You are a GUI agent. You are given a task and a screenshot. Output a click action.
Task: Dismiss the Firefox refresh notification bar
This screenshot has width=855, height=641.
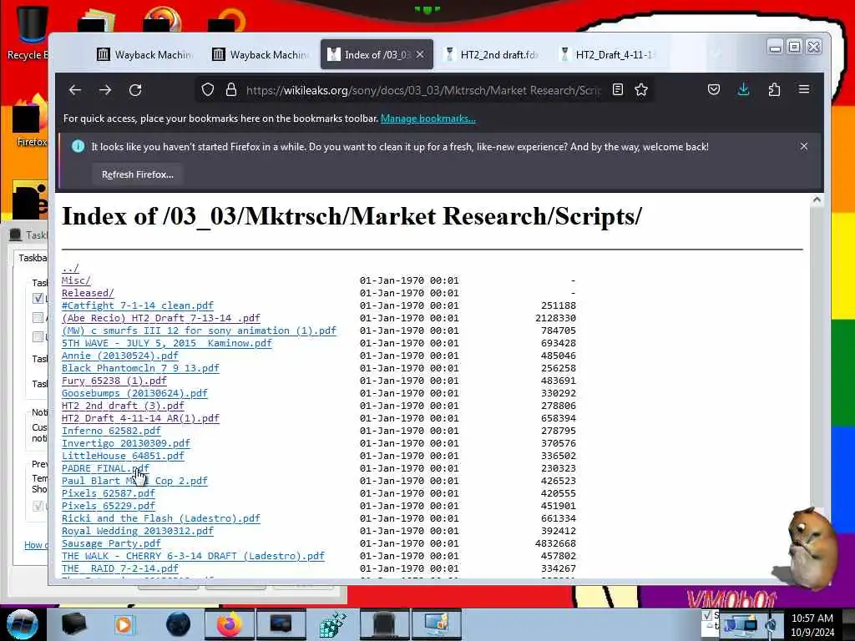(x=804, y=146)
